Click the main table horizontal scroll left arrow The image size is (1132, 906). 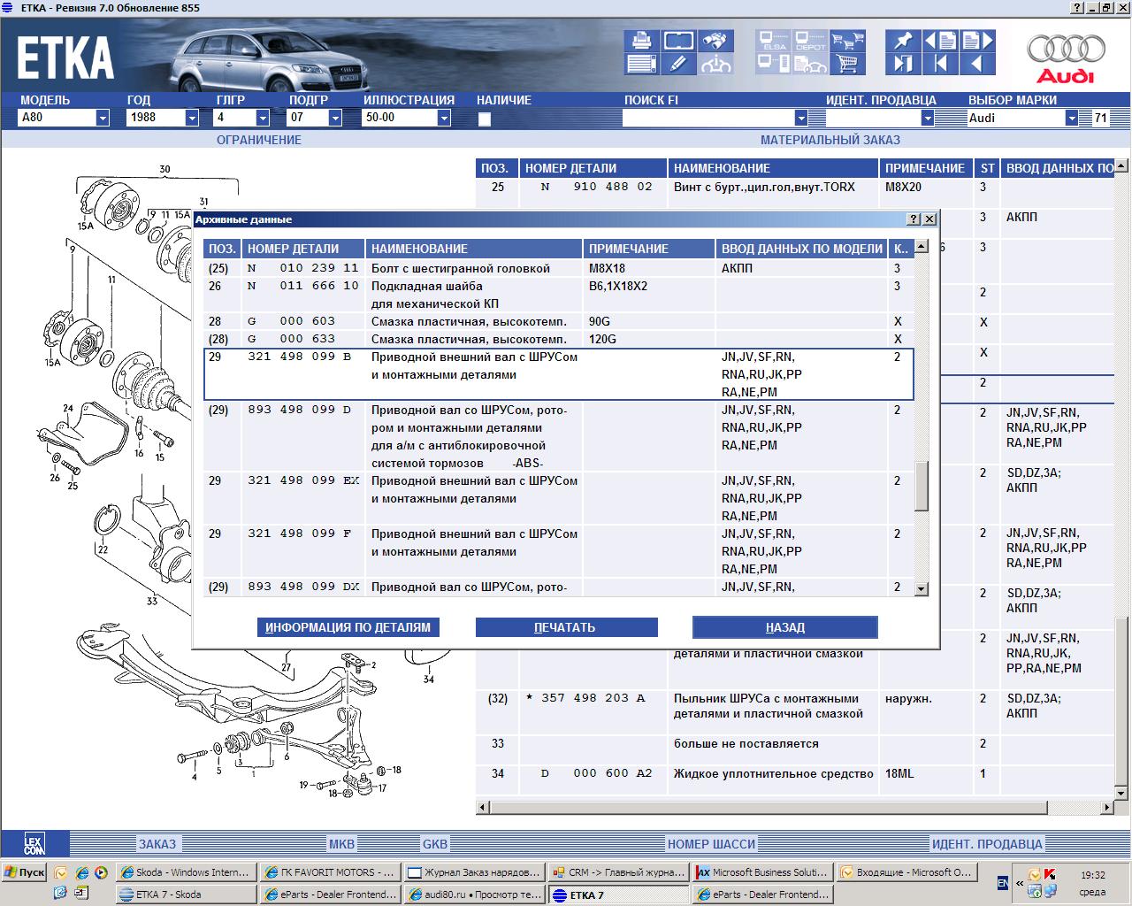tap(482, 807)
